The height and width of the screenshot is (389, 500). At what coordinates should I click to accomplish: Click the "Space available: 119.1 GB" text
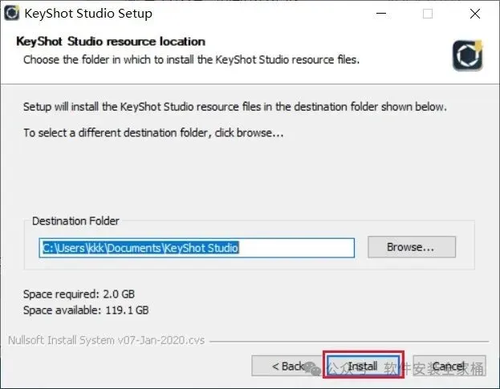pyautogui.click(x=86, y=310)
